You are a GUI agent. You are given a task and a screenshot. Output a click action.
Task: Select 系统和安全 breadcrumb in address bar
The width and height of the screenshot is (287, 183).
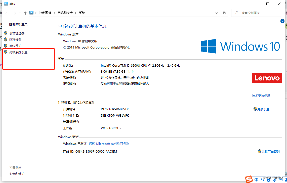(65, 13)
